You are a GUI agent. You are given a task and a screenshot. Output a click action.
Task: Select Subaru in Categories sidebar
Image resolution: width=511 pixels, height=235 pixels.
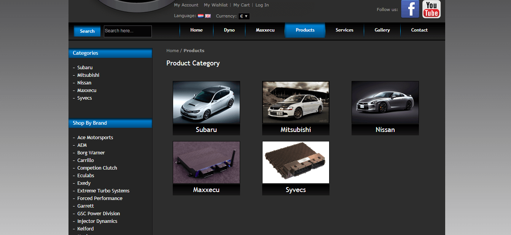click(x=85, y=68)
